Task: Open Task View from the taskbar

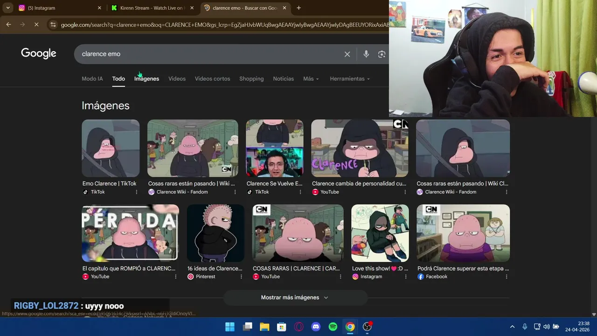Action: click(247, 327)
